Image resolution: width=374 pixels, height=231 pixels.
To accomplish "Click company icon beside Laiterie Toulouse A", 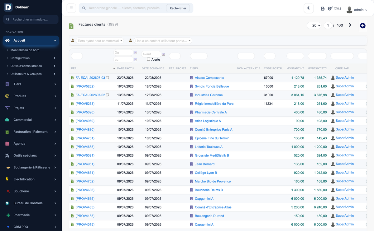I will tap(191, 147).
